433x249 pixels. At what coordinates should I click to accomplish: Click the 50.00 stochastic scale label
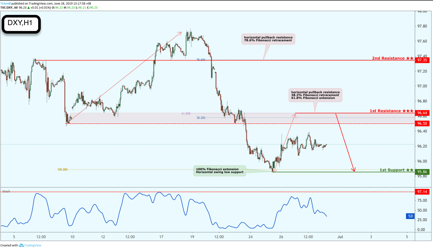click(422, 210)
